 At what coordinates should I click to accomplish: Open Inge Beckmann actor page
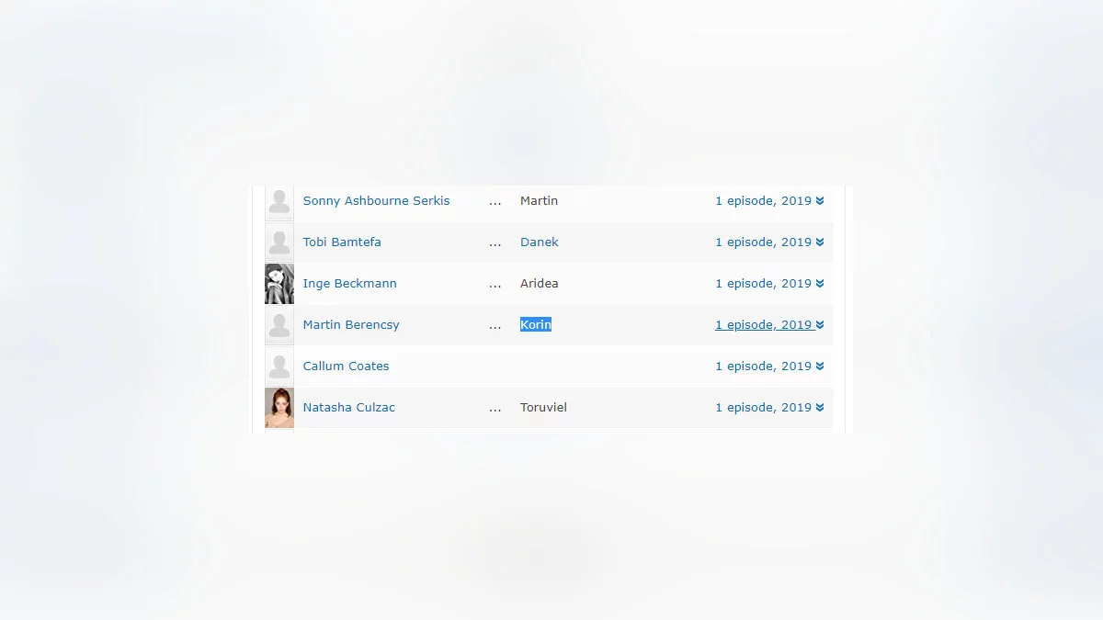tap(350, 284)
